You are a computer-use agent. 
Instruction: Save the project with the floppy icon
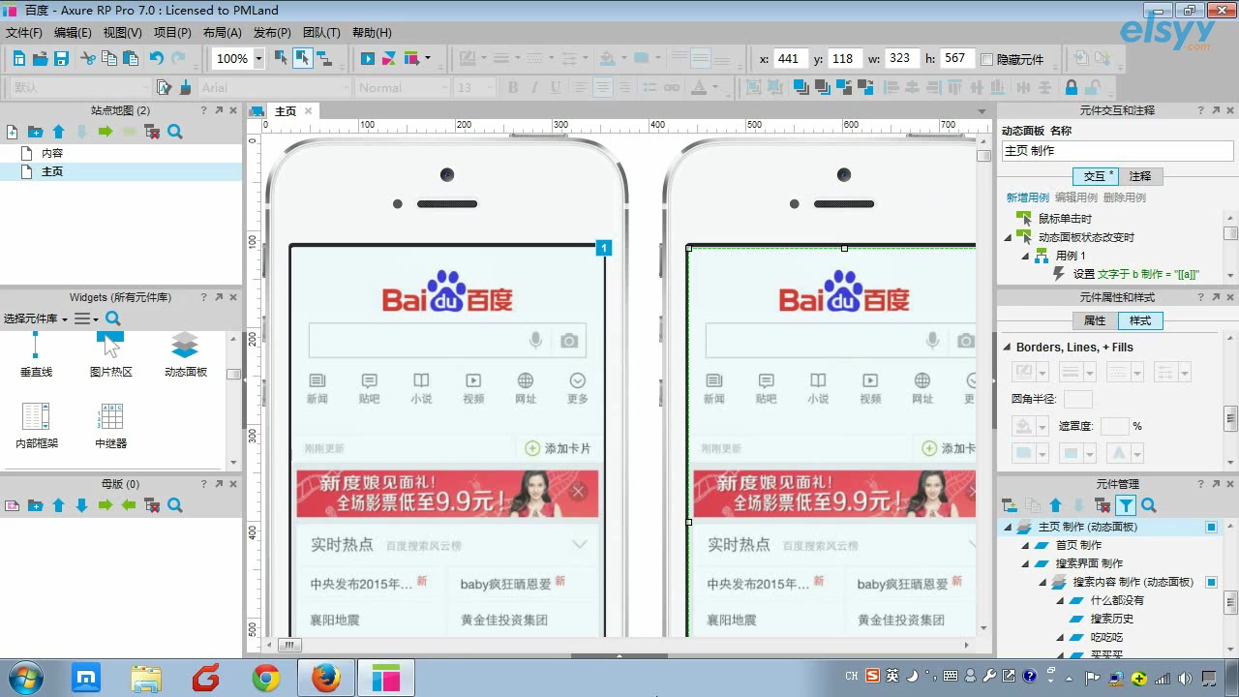(61, 59)
